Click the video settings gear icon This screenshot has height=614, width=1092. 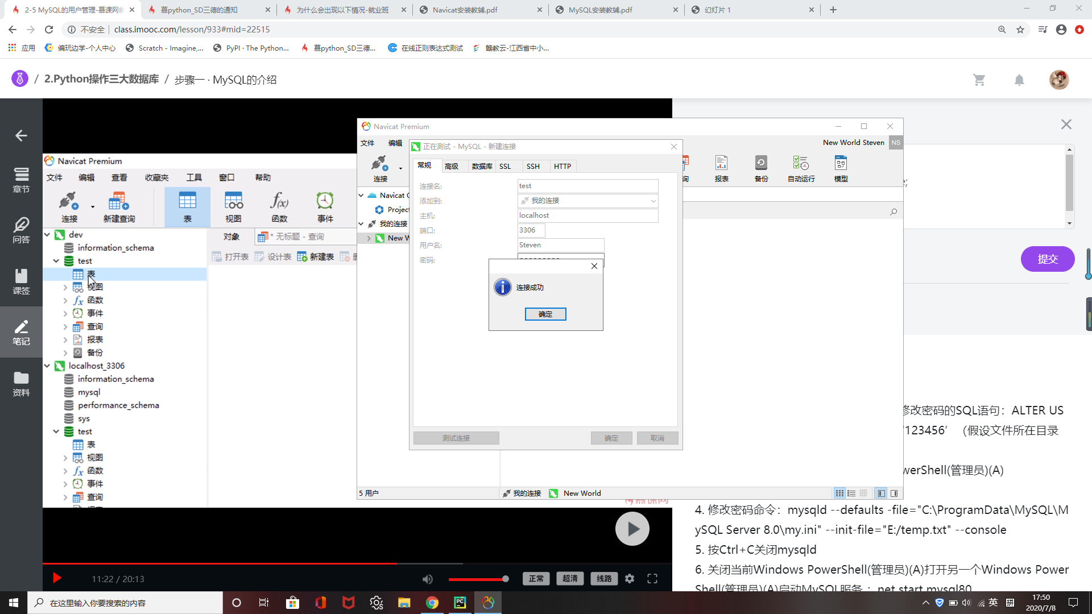point(630,579)
